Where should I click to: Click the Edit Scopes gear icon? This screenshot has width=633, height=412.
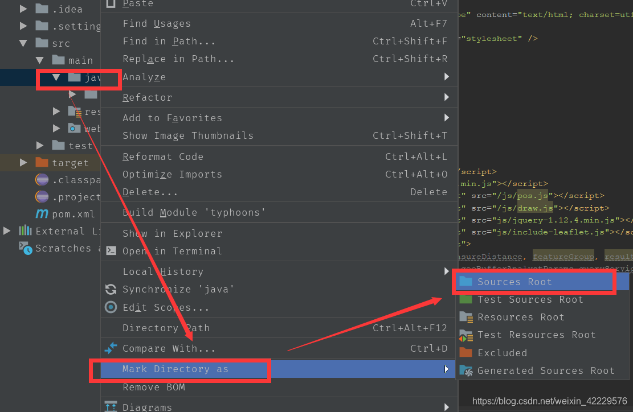click(x=111, y=307)
